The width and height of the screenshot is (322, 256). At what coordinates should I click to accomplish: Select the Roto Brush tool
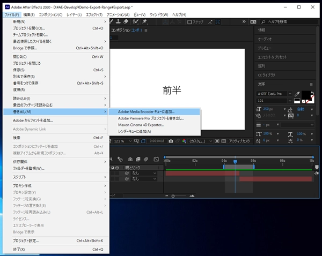tap(135, 21)
